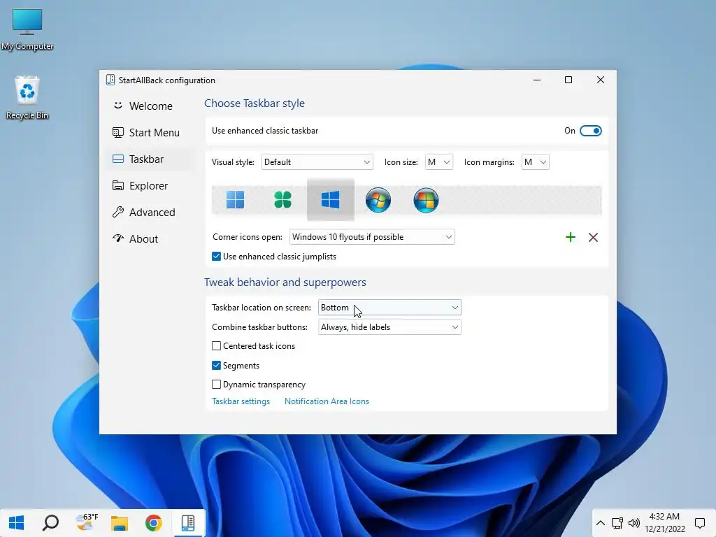Open the Icon size dropdown
The image size is (716, 537).
point(439,162)
